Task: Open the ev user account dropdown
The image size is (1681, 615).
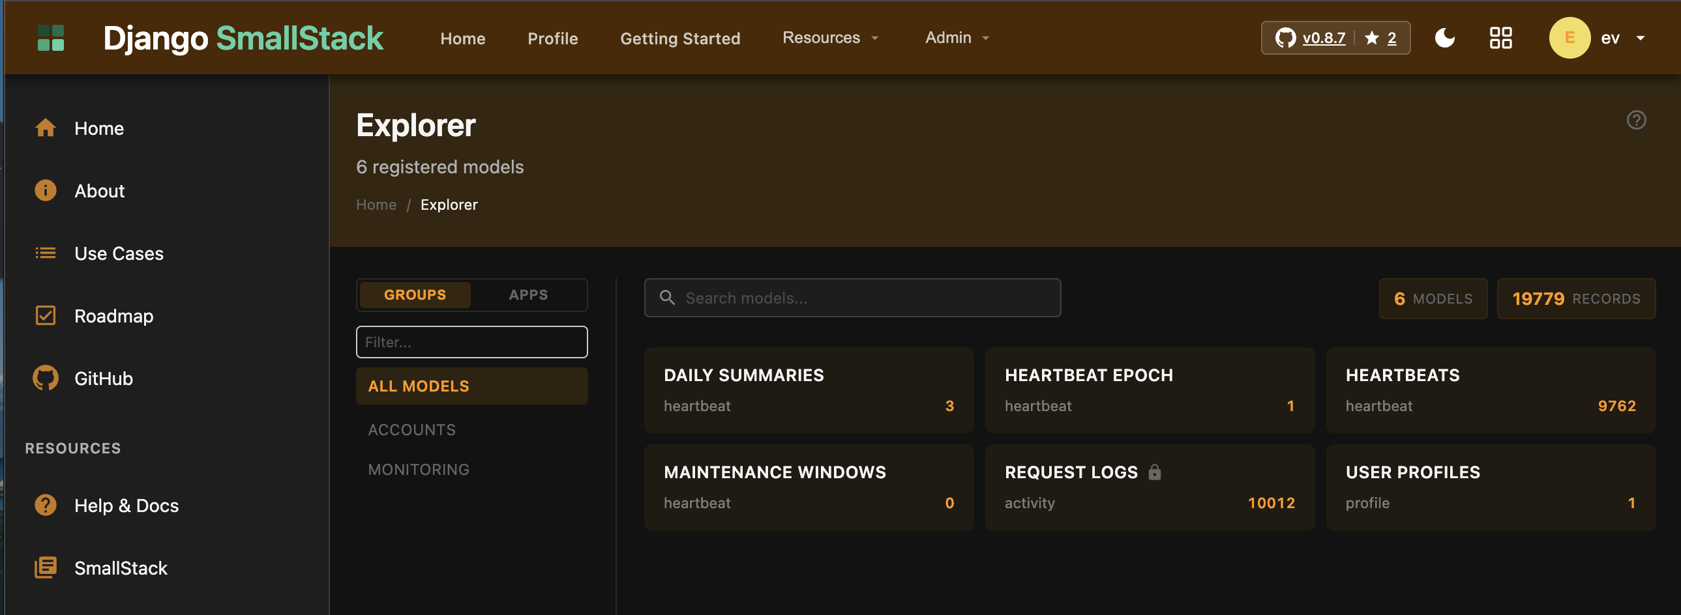Action: 1622,38
